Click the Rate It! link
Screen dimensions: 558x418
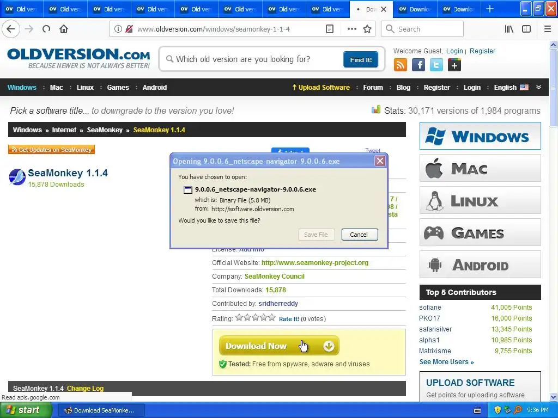pyautogui.click(x=289, y=319)
